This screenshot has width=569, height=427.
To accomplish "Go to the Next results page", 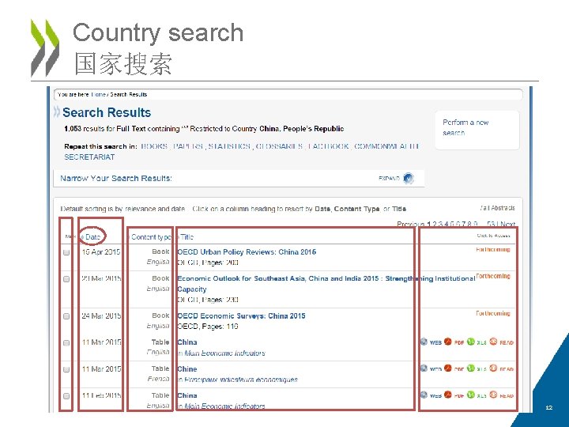I will point(507,224).
